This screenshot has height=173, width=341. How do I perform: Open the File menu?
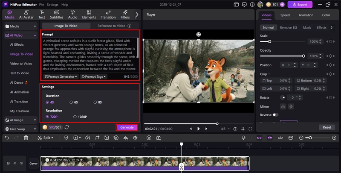pos(41,5)
